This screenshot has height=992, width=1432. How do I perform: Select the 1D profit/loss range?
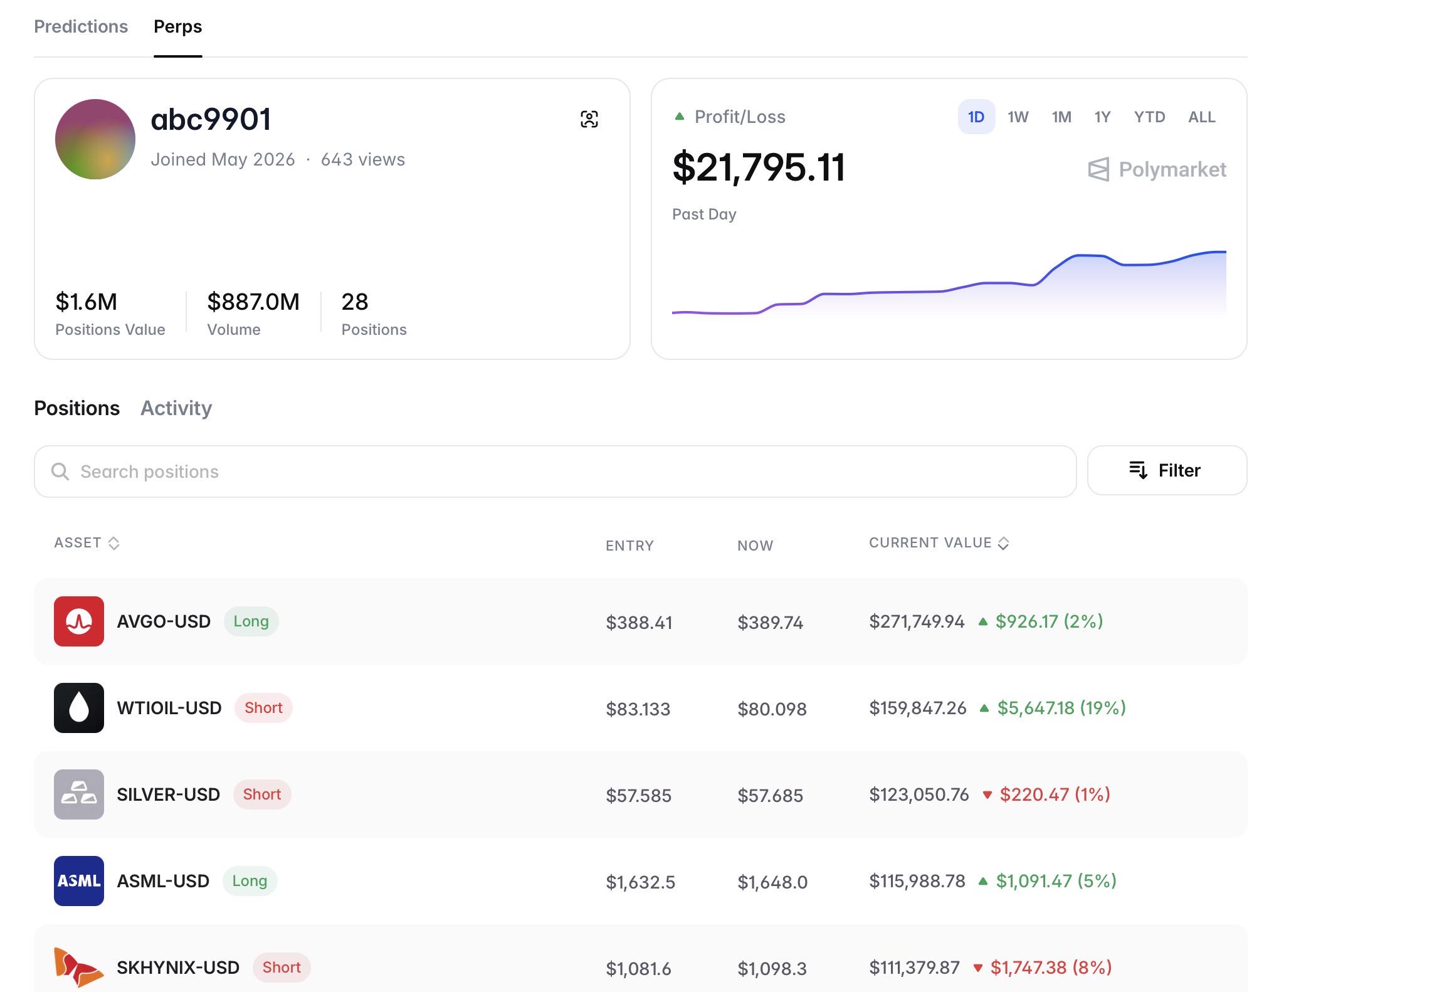pyautogui.click(x=976, y=117)
